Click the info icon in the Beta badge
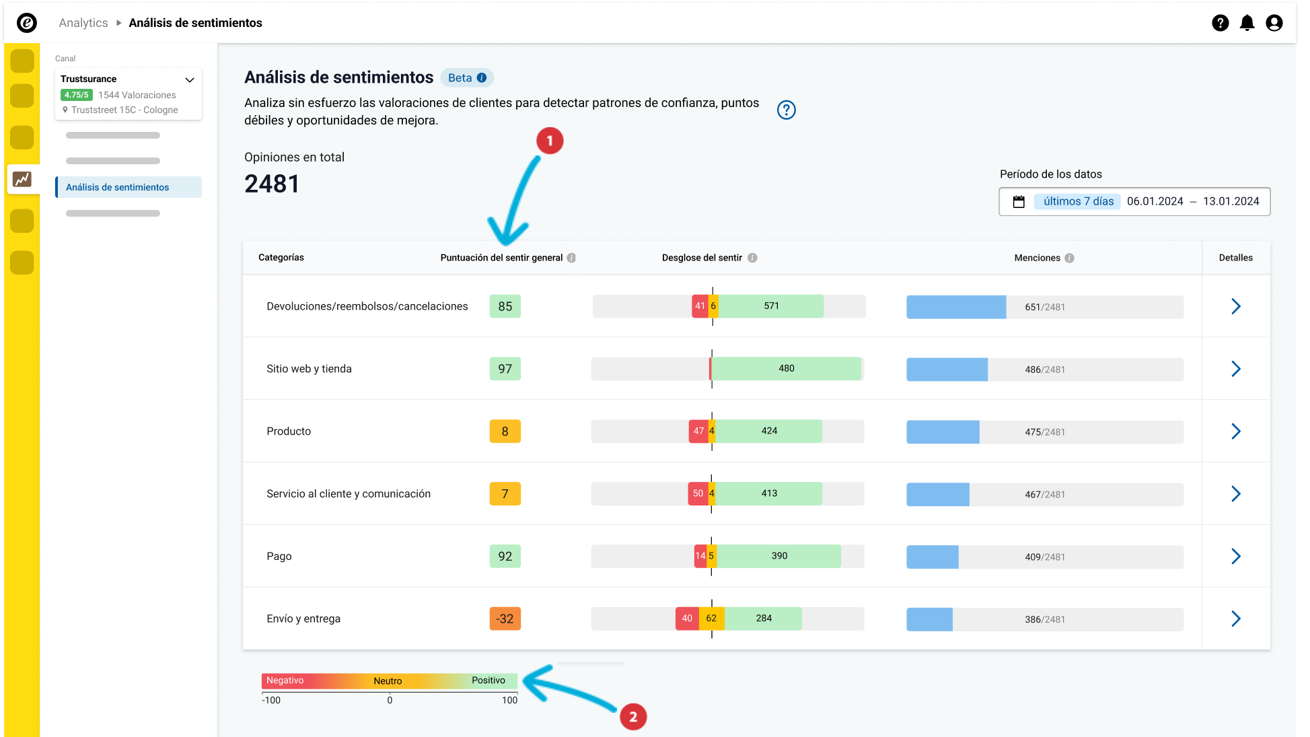The width and height of the screenshot is (1310, 737). click(482, 78)
